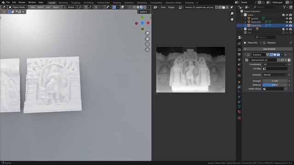Collapse the scene collection
The height and width of the screenshot is (165, 294).
pos(242,15)
